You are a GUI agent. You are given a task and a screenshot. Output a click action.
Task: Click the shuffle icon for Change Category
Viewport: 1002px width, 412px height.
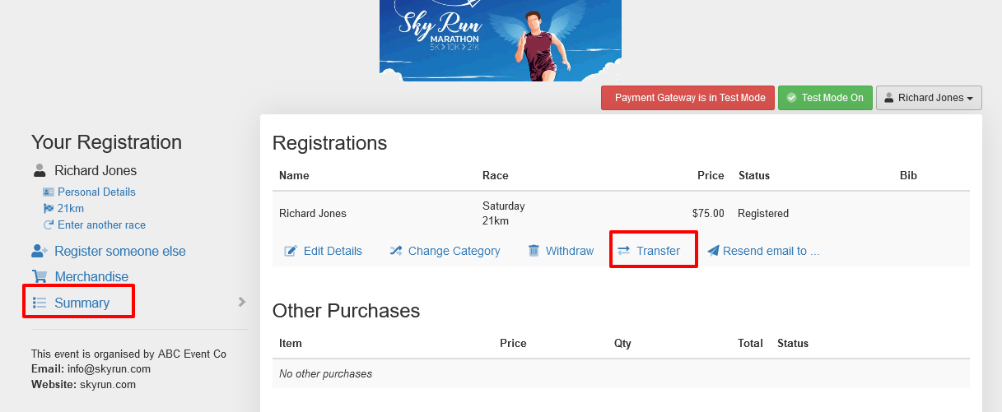[x=396, y=251]
